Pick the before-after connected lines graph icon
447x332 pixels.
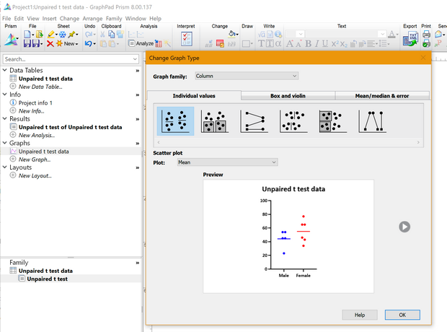pyautogui.click(x=254, y=121)
